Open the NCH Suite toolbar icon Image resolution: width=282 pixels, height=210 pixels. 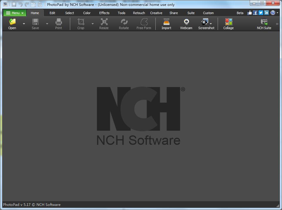click(264, 24)
